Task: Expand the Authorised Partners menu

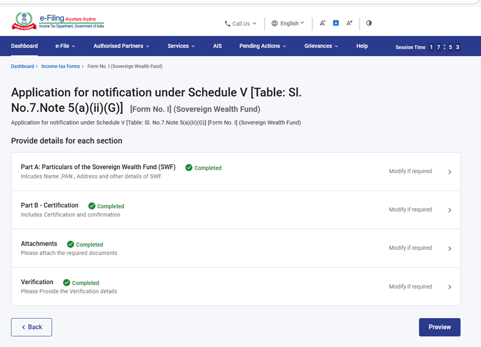Action: coord(121,46)
